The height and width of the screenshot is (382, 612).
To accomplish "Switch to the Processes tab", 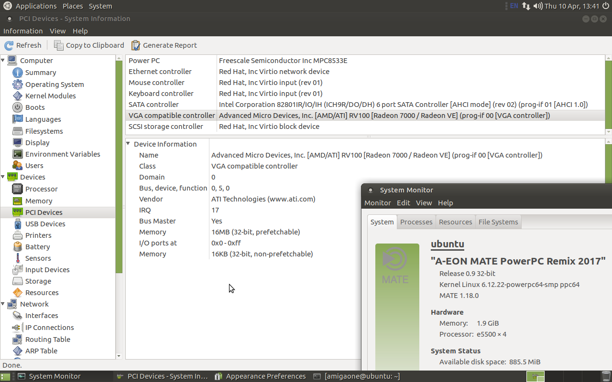I will 416,222.
